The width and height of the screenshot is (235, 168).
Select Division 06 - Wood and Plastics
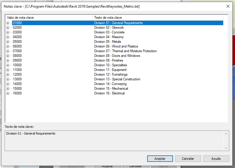point(116,46)
